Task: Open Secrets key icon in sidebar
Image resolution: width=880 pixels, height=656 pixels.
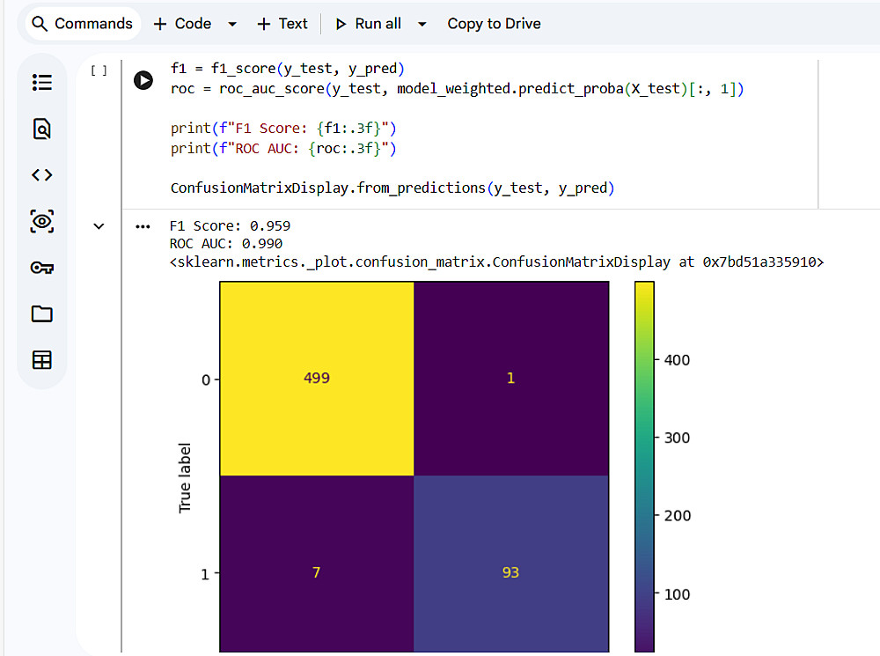Action: (x=41, y=268)
